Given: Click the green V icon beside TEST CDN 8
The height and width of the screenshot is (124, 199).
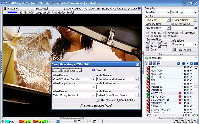Looking at the screenshot, I should (148, 77).
